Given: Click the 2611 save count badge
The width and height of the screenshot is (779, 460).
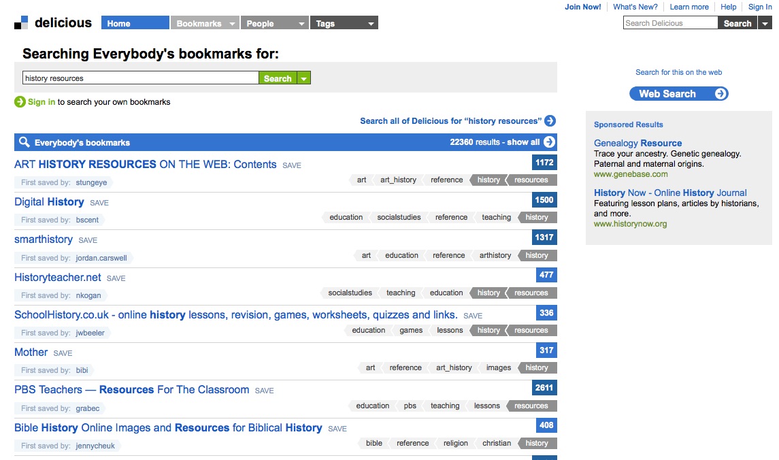Looking at the screenshot, I should 544,388.
